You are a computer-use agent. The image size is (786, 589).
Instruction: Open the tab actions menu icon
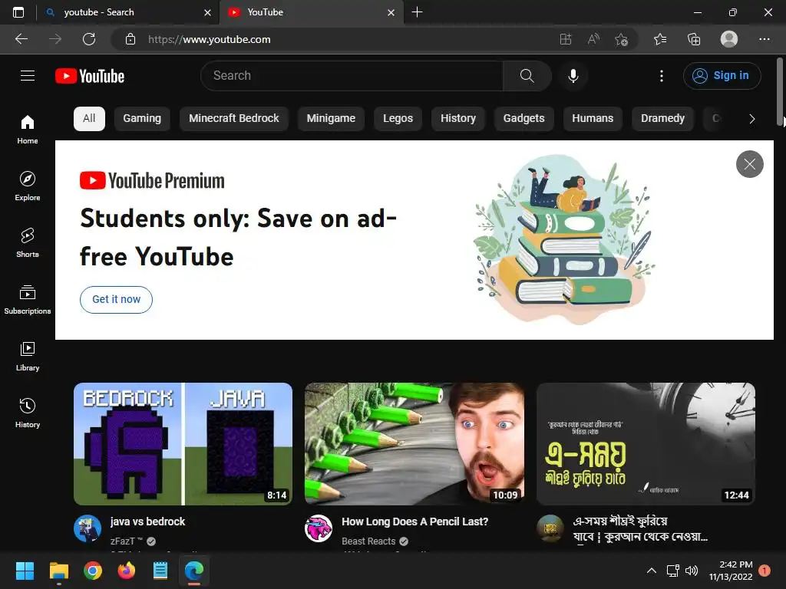(x=18, y=12)
